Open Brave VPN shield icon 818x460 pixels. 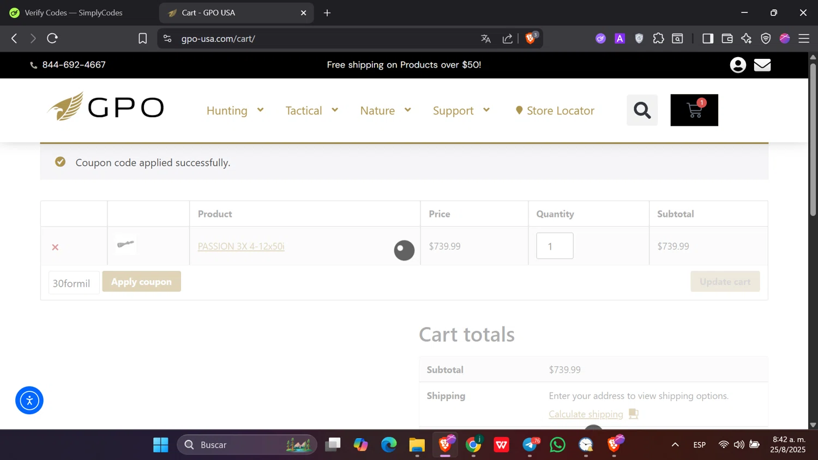pos(766,38)
